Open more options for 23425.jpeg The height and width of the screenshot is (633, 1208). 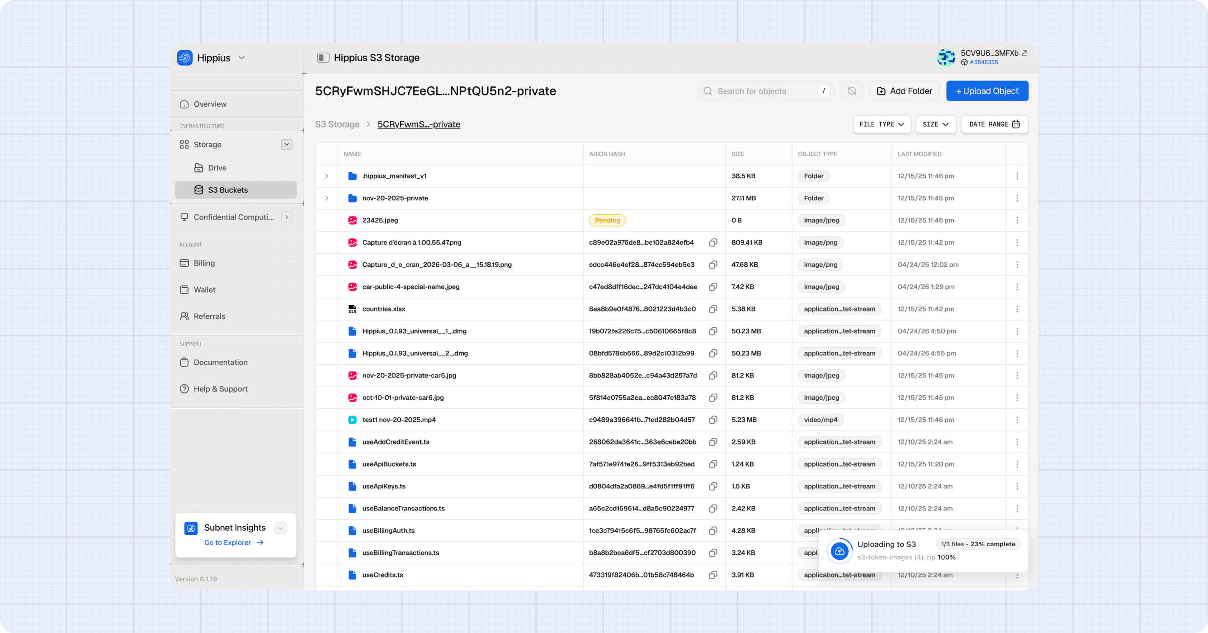point(1017,220)
